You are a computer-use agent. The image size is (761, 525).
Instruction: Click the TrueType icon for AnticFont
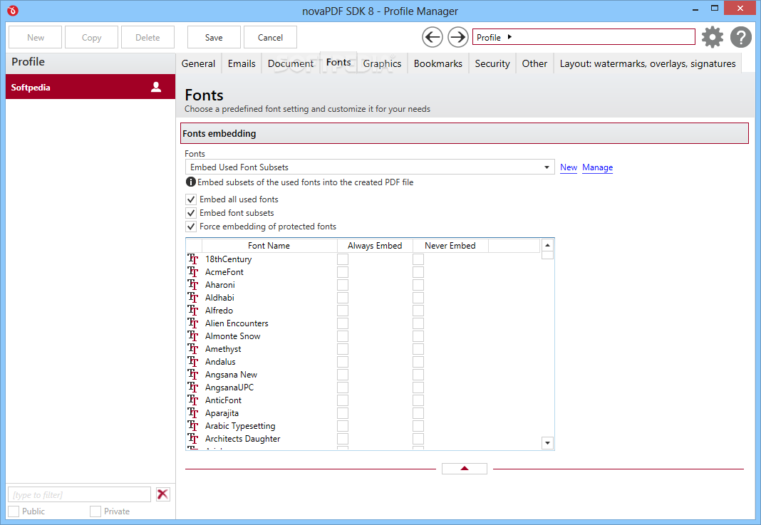point(192,400)
